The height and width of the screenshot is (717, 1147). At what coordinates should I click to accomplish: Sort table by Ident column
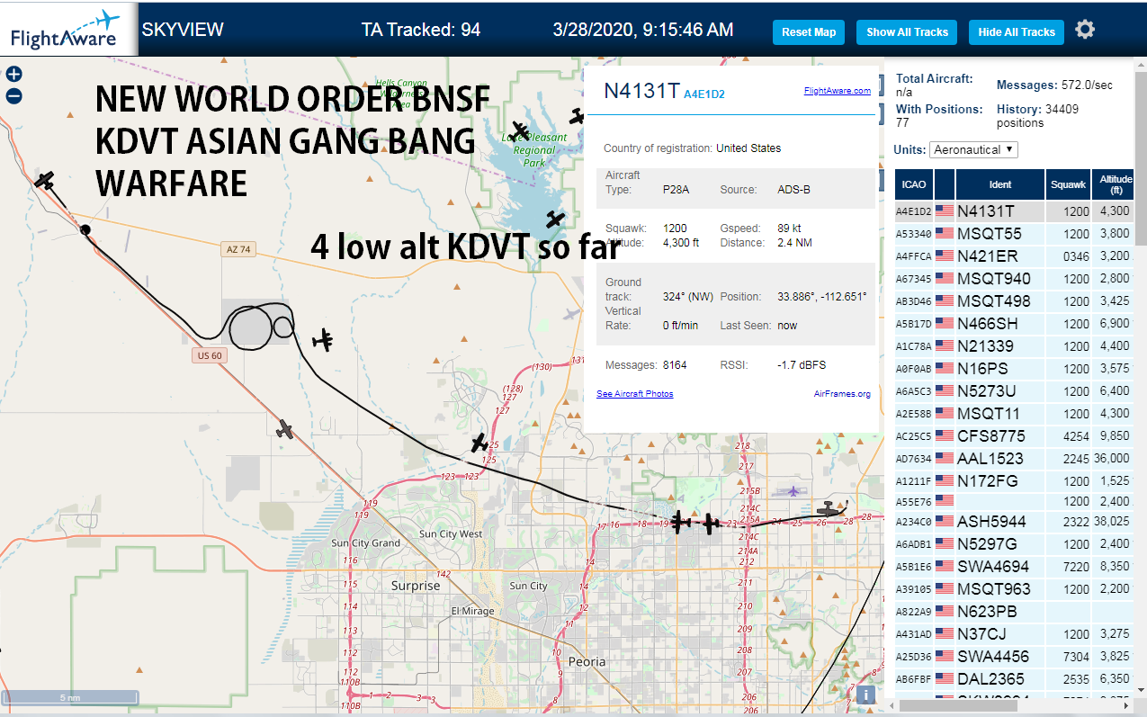(x=1000, y=184)
